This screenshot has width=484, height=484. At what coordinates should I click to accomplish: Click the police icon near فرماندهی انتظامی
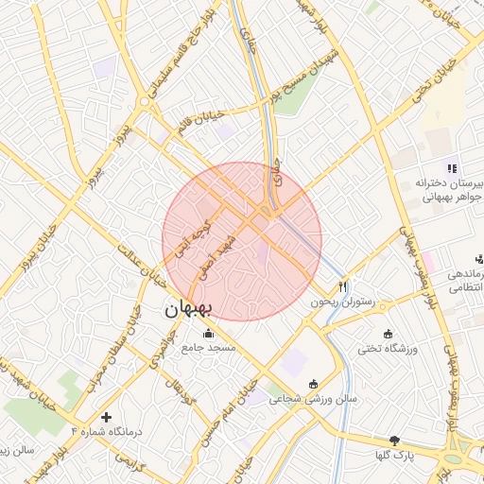(x=480, y=259)
